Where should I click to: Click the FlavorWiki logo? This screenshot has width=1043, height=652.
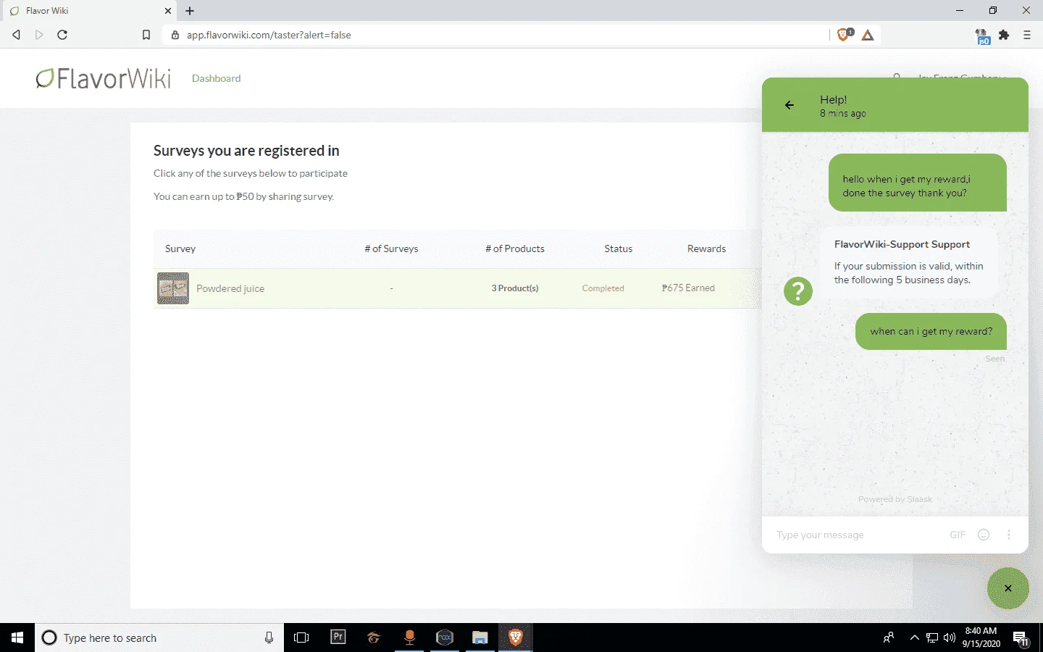pos(104,78)
